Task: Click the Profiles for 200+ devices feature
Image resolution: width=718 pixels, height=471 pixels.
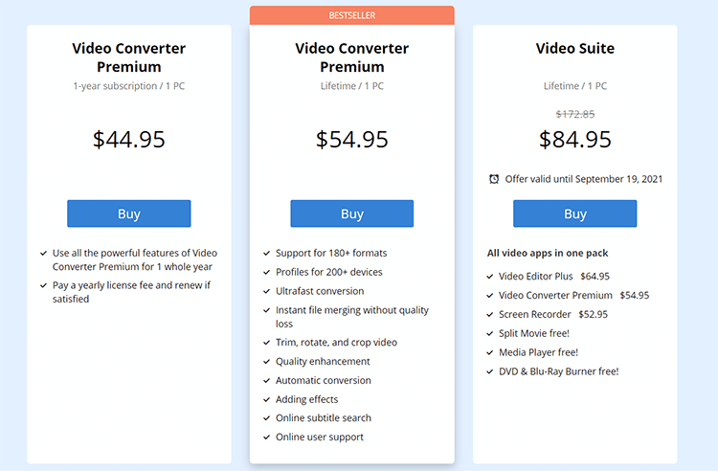Action: click(x=328, y=272)
